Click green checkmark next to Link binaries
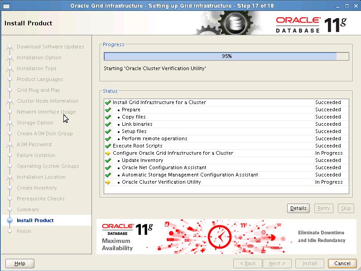361x271 pixels. (108, 124)
